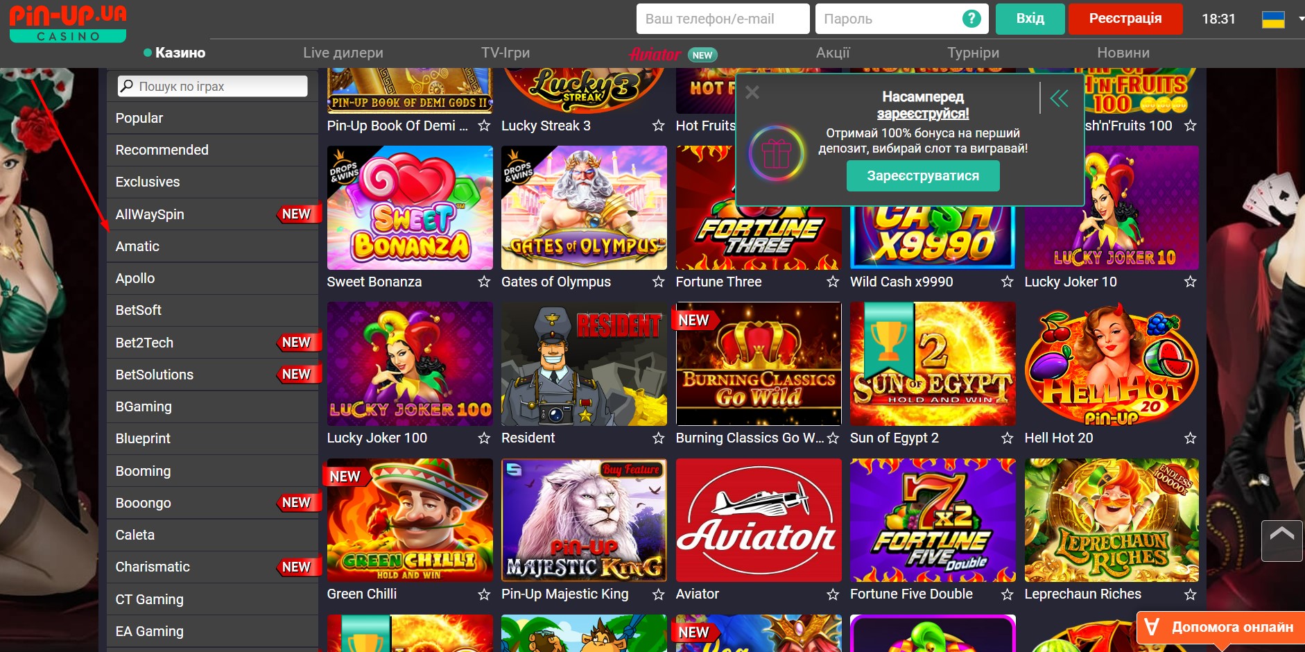
Task: Open the Gates of Olympus game thumbnail
Action: point(584,207)
